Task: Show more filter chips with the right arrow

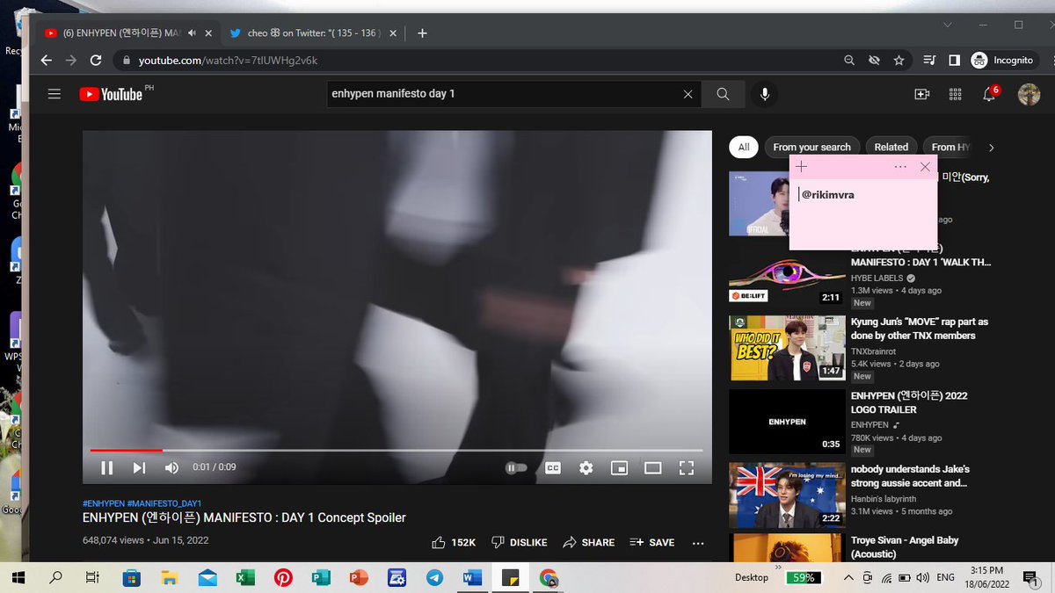Action: (992, 148)
